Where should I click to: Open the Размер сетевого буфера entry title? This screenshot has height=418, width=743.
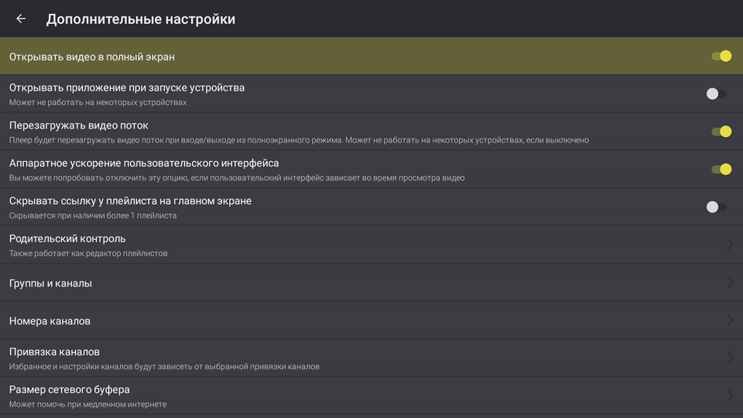click(70, 389)
